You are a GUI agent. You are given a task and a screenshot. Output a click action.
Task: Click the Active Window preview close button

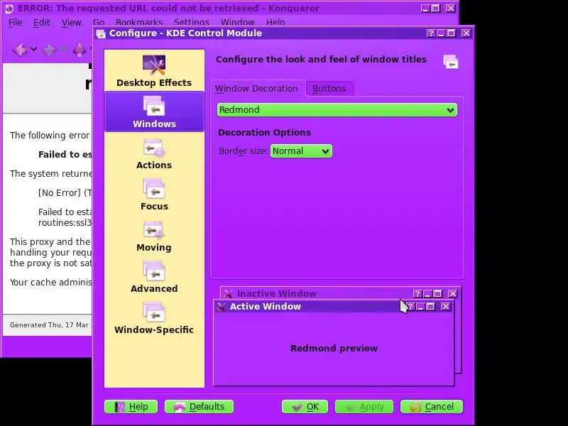tap(446, 307)
